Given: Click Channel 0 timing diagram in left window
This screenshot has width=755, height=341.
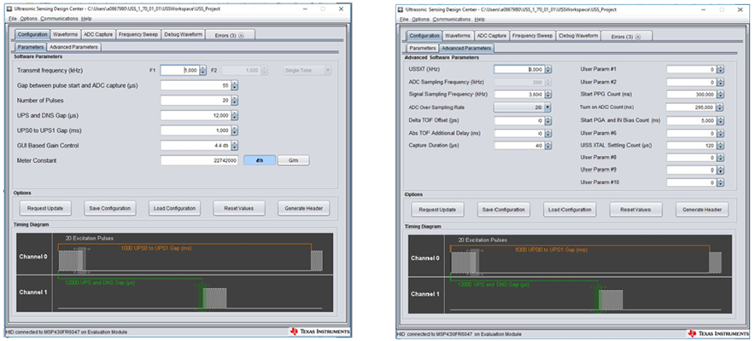Looking at the screenshot, I should click(175, 255).
